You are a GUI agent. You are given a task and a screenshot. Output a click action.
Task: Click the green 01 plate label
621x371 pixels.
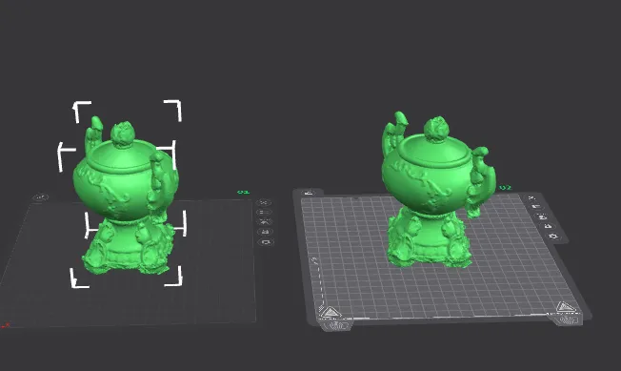243,193
